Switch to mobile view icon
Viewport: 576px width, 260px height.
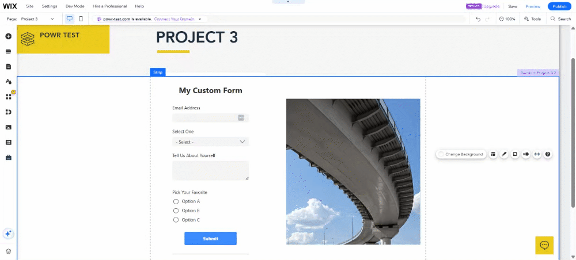point(81,19)
